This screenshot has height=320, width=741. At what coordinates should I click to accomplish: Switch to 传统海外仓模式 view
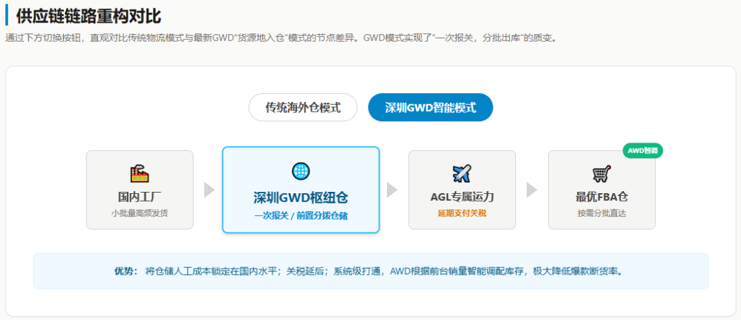pos(303,108)
